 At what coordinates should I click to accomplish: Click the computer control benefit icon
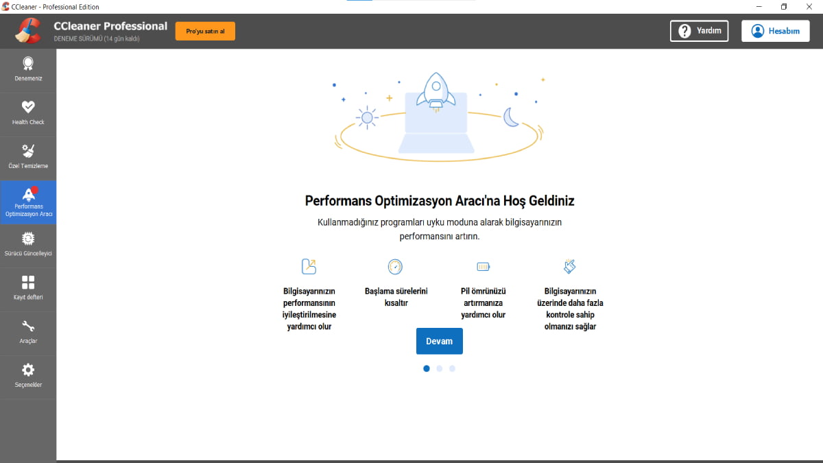[x=569, y=266]
